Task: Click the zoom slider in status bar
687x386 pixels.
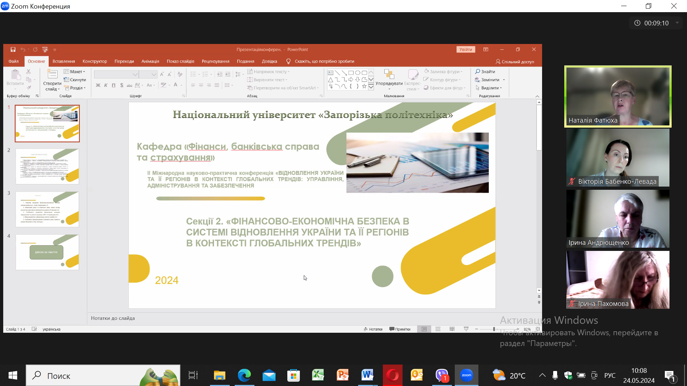Action: (x=494, y=329)
